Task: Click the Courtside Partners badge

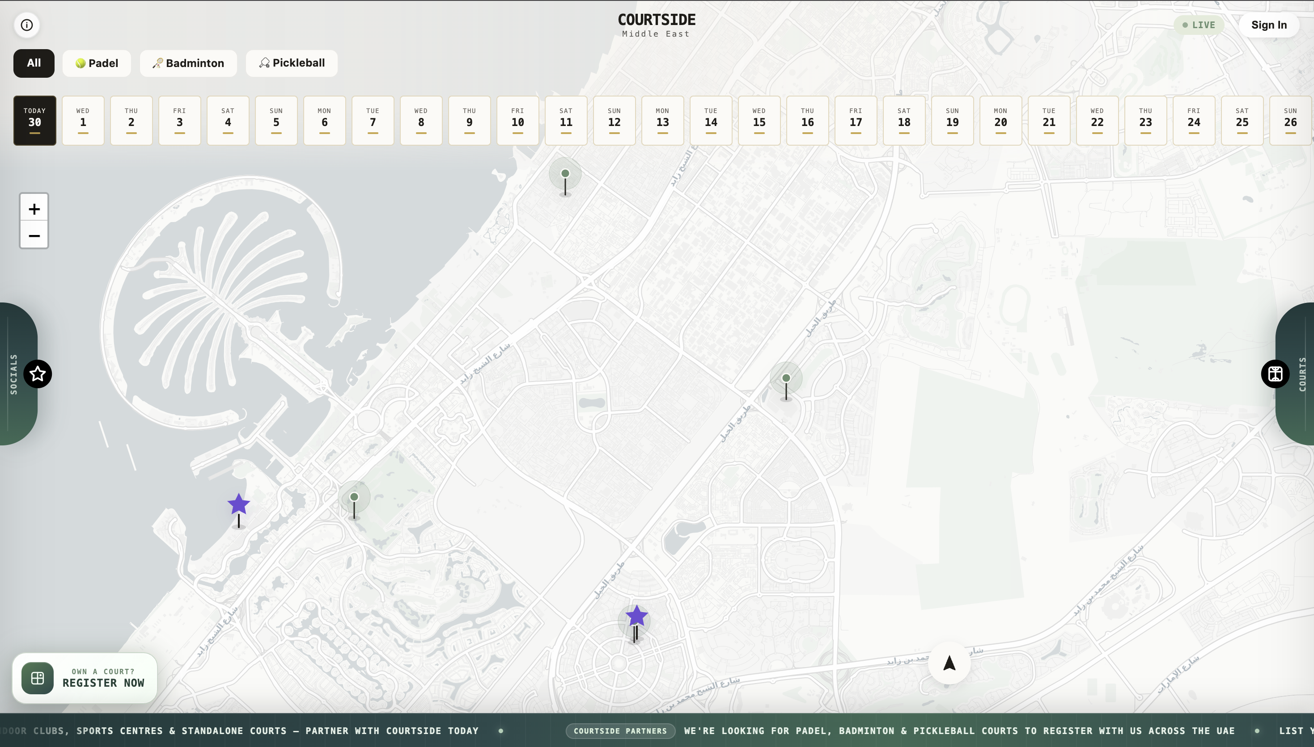Action: click(x=620, y=730)
